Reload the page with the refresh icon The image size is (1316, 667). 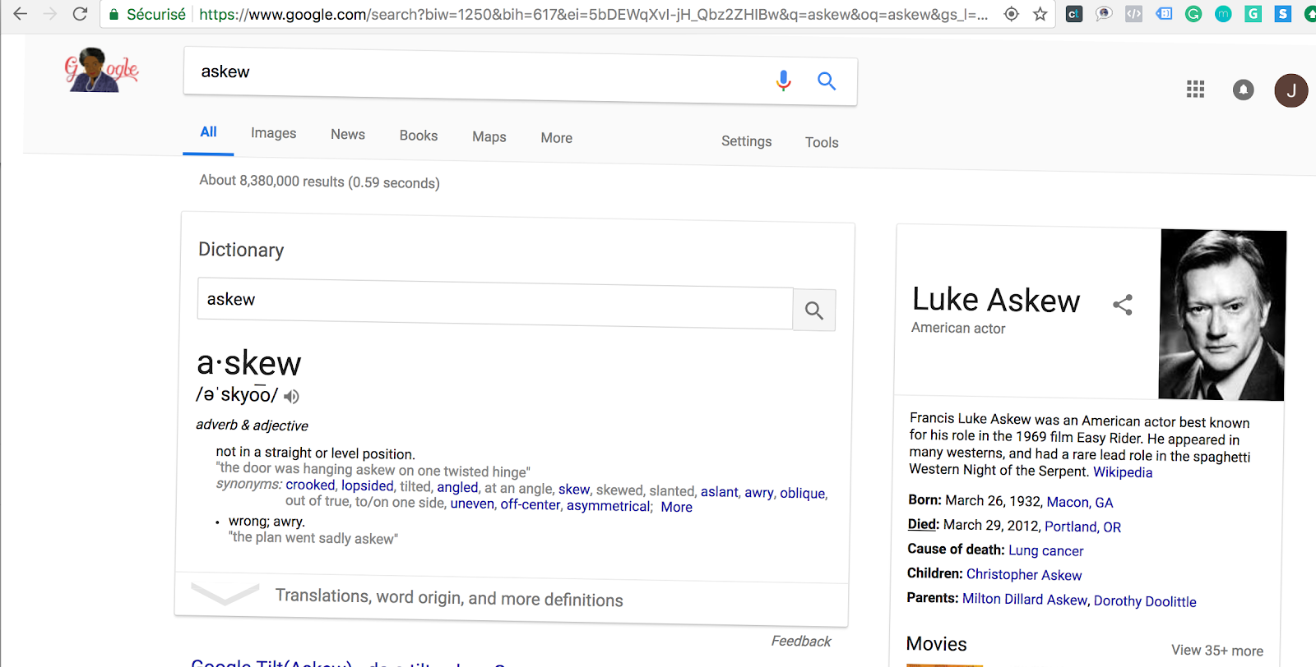pos(80,14)
